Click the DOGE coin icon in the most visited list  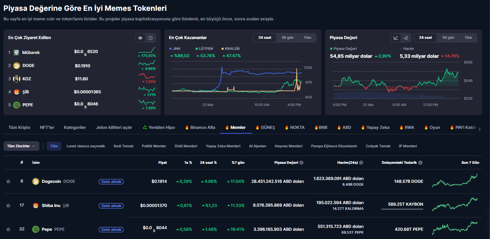click(x=17, y=66)
